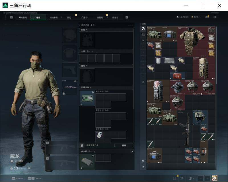This screenshot has width=228, height=182.
Task: Click the second squad invite plus slot
Action: 208,178
